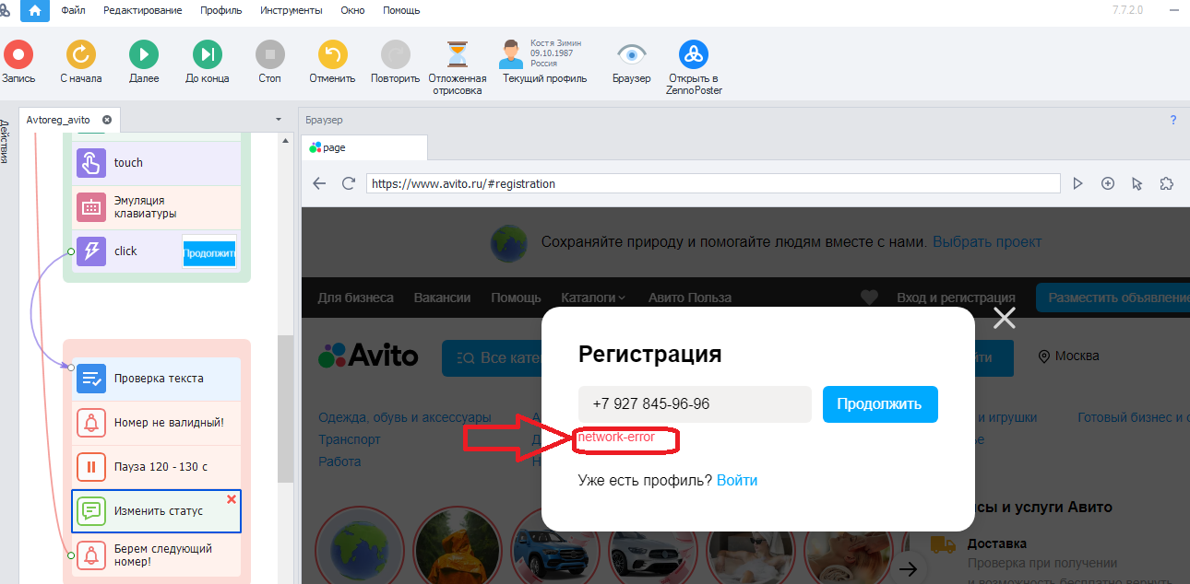Click the Продолжить button in dialog

coord(880,404)
